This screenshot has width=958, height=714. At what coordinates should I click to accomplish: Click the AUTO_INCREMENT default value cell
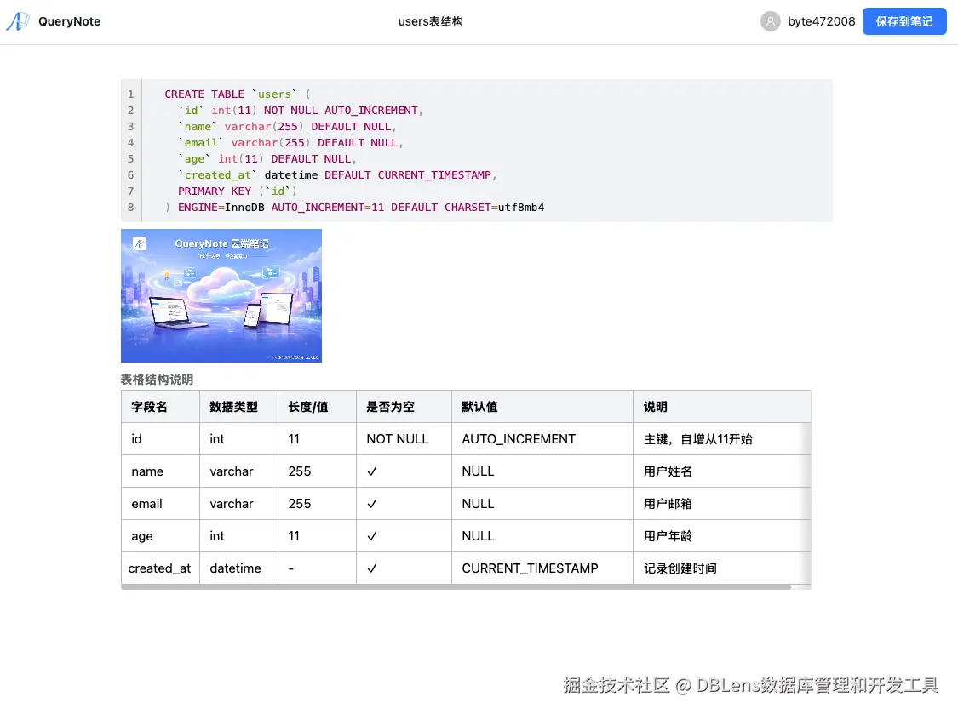[x=542, y=439]
